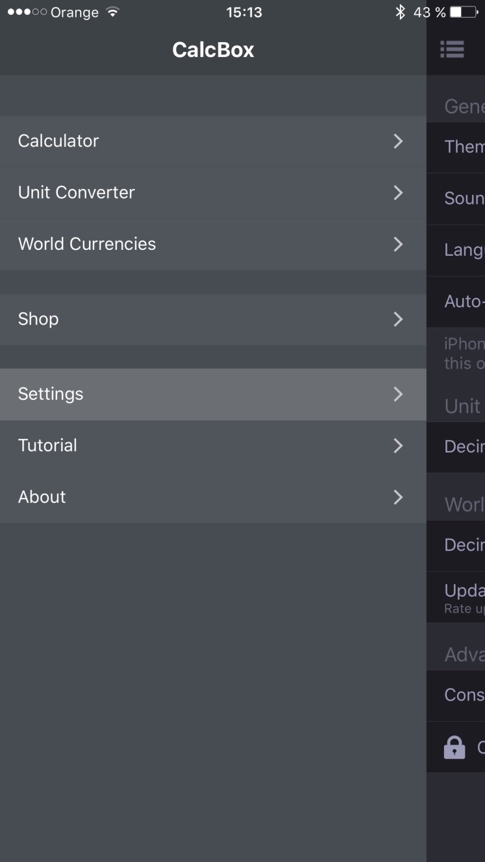Image resolution: width=485 pixels, height=862 pixels.
Task: Tap the Wi-Fi signal icon
Action: 113,12
